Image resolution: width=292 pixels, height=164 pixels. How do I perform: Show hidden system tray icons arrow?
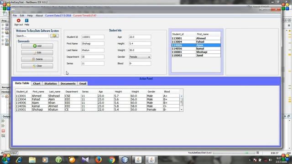pos(250,160)
